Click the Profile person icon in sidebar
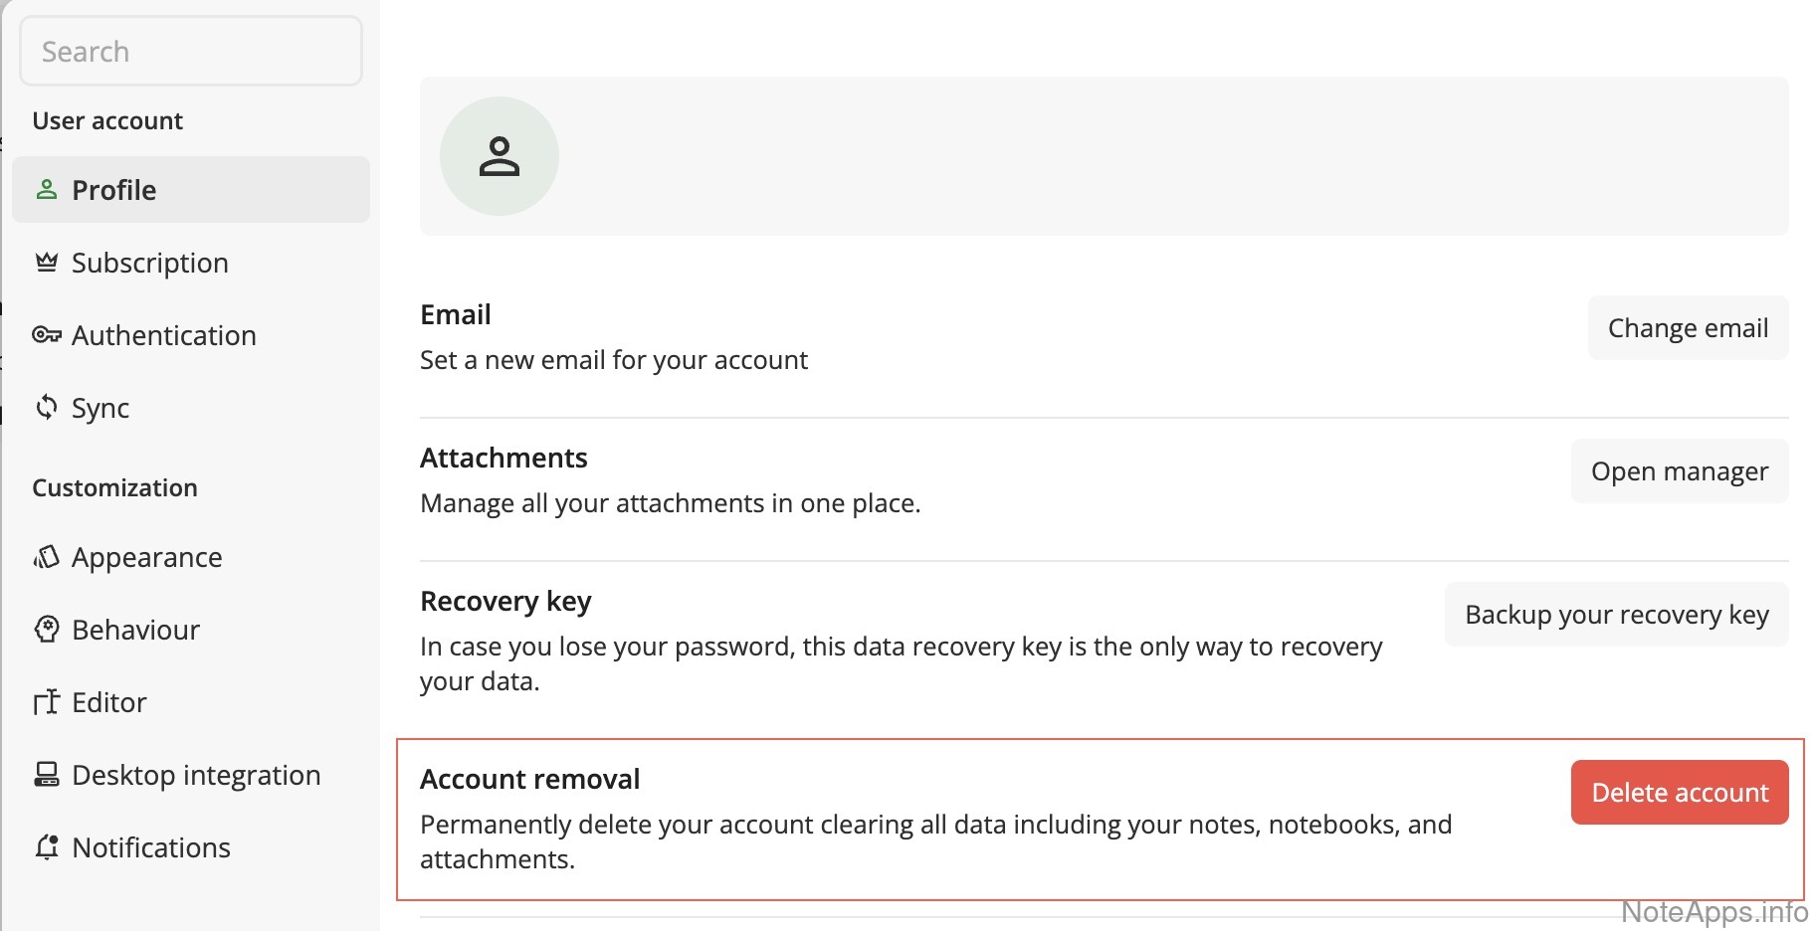The height and width of the screenshot is (931, 1811). click(47, 189)
